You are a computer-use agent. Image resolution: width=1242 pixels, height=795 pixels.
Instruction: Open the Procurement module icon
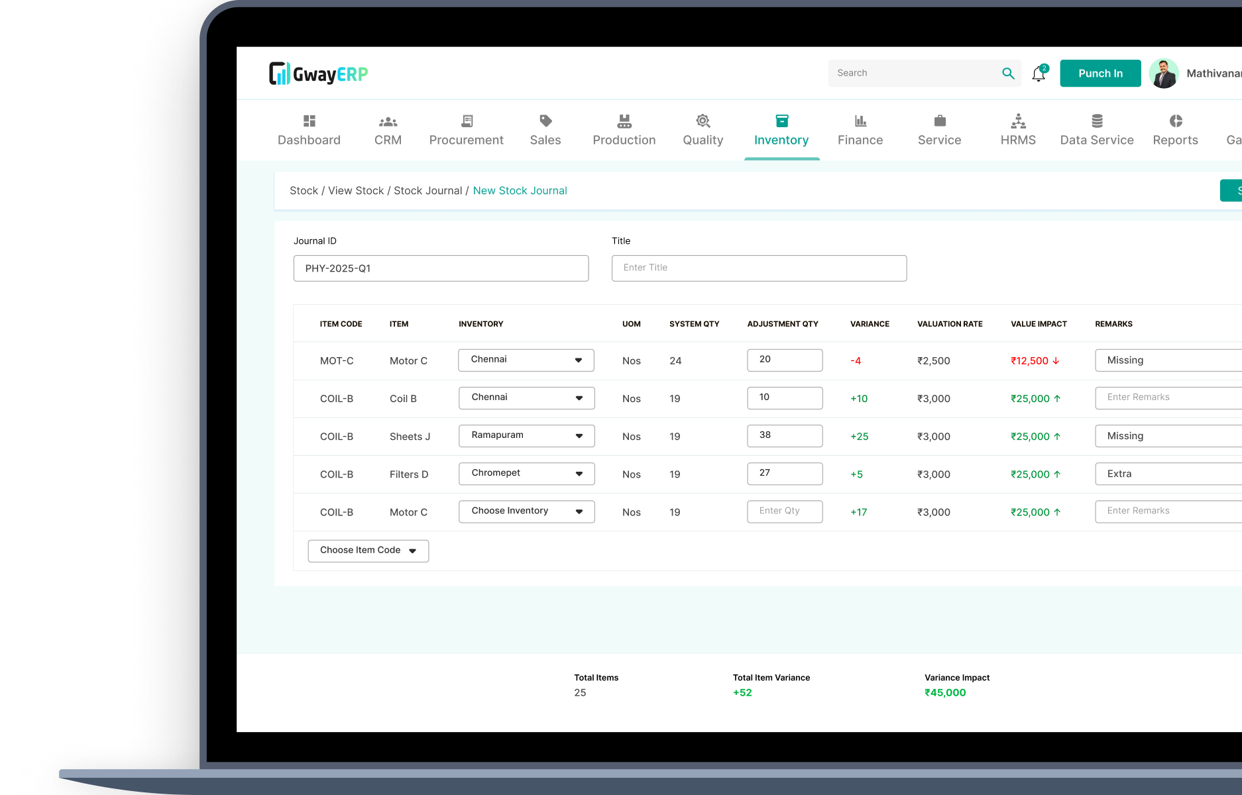coord(467,121)
